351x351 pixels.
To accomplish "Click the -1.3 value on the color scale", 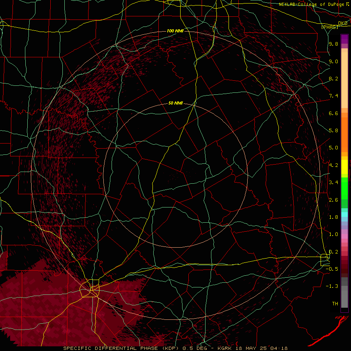I will click(332, 286).
